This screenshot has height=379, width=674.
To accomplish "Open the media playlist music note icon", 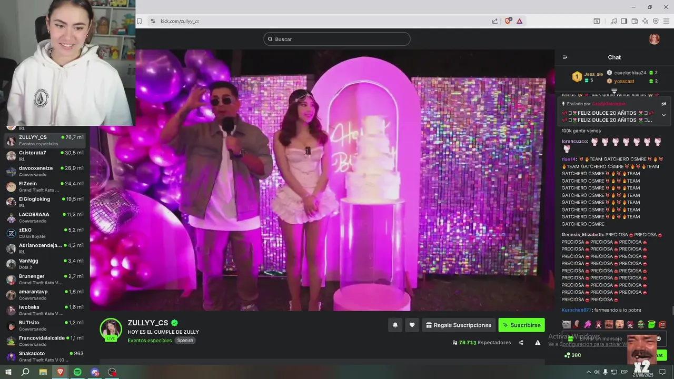I will click(614, 21).
